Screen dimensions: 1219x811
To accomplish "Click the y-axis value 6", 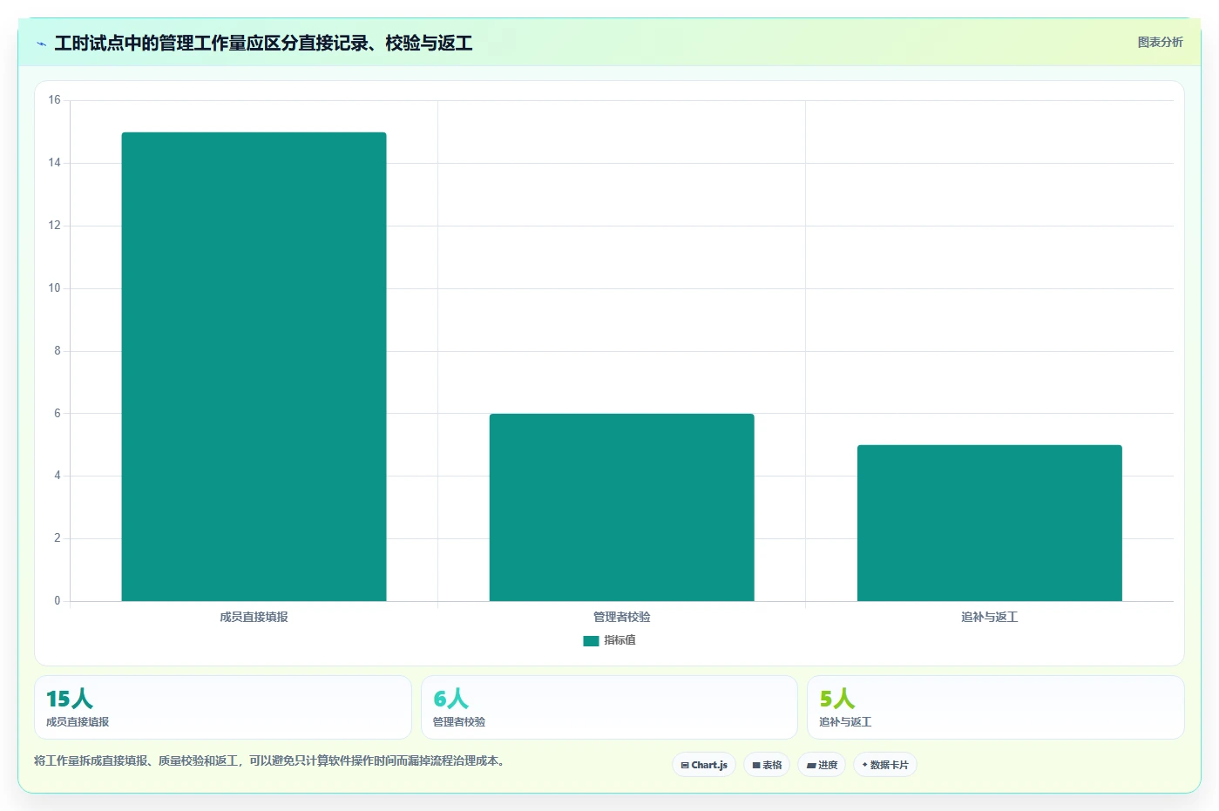I will 58,414.
